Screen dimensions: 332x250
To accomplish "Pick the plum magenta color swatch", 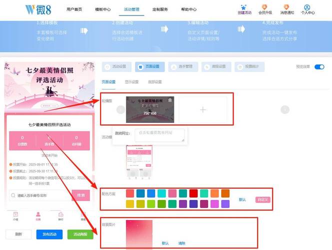I will (204, 204).
